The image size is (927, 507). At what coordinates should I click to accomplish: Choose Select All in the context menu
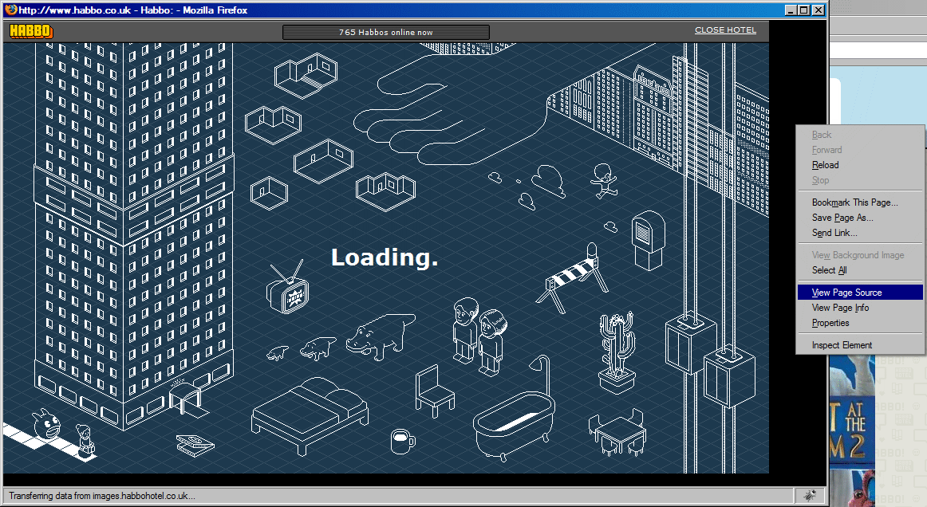(x=860, y=270)
